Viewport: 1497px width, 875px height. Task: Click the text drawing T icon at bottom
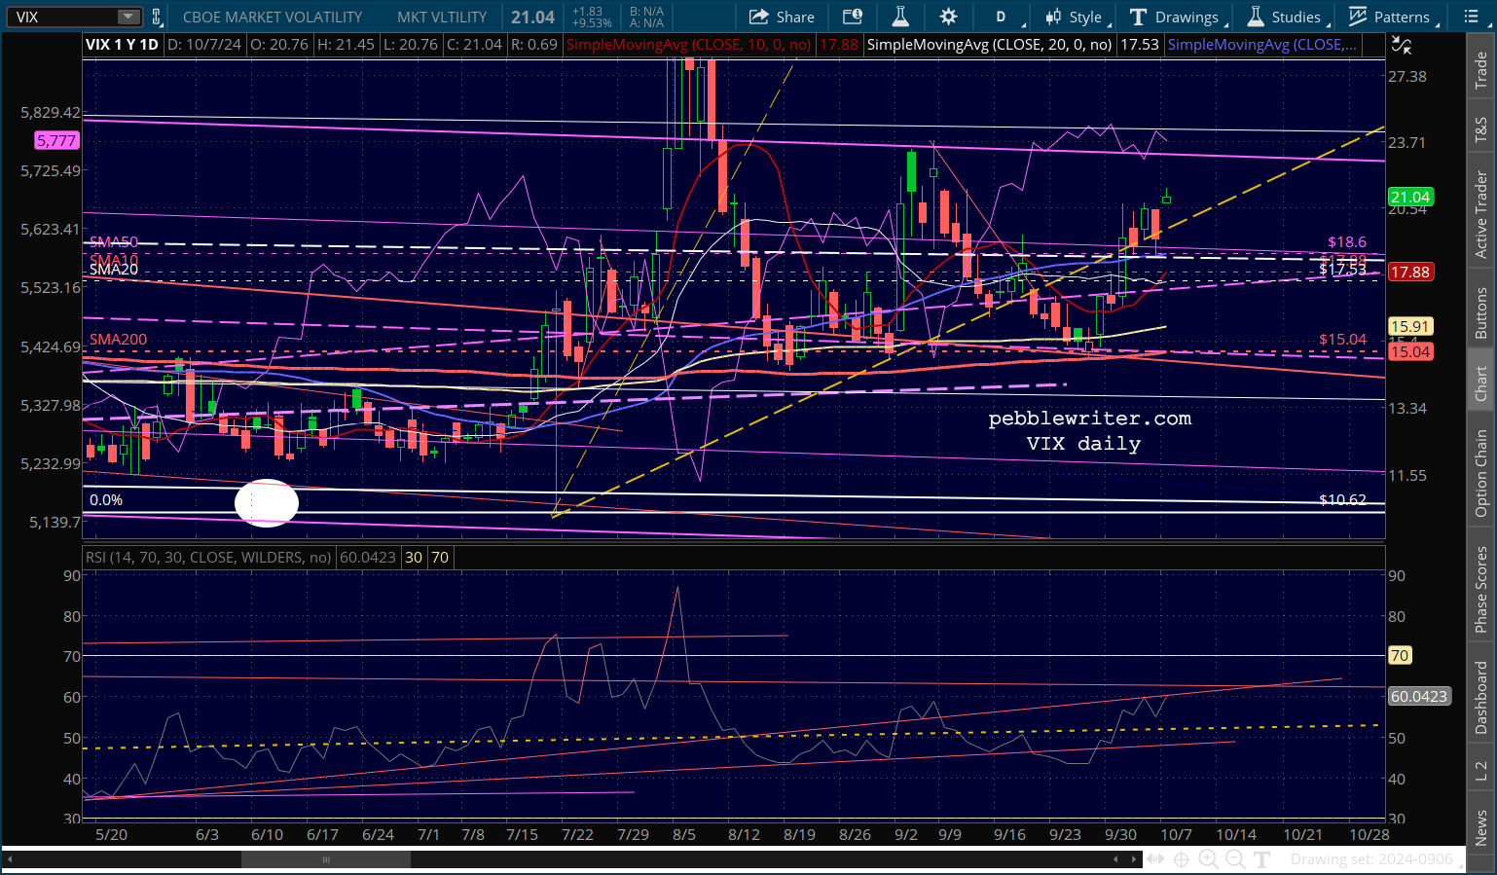(1262, 859)
